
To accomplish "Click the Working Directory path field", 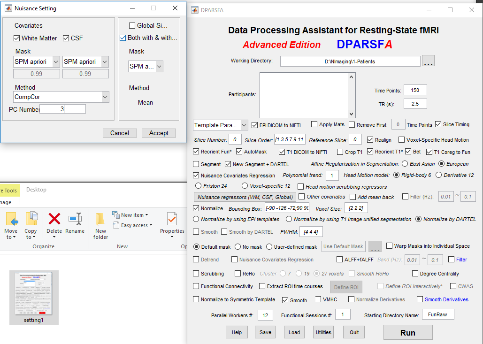I will pyautogui.click(x=350, y=61).
